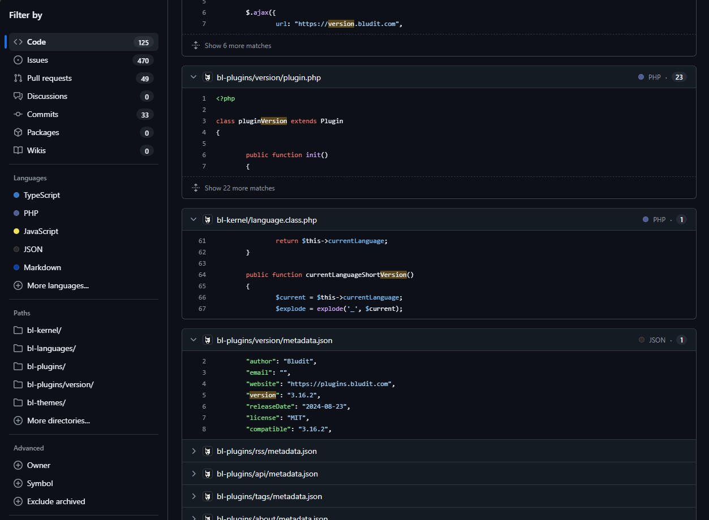Add Exclude archived advanced filter
Image resolution: width=709 pixels, height=520 pixels.
pos(55,501)
